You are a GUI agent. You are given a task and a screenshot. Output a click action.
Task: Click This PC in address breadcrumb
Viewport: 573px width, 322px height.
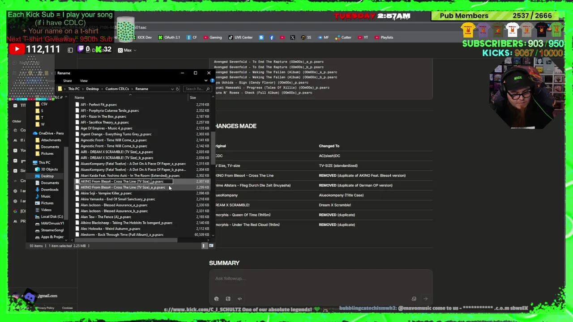73,89
